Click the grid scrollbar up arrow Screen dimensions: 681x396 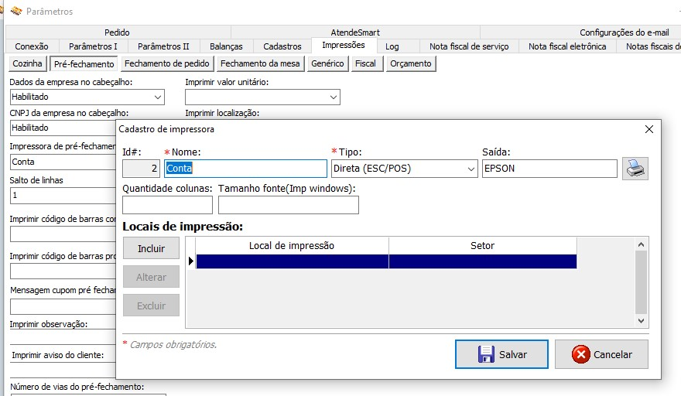(x=641, y=244)
